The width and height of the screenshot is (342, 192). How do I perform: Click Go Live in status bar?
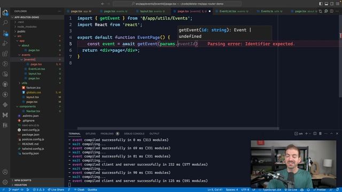pyautogui.click(x=291, y=190)
